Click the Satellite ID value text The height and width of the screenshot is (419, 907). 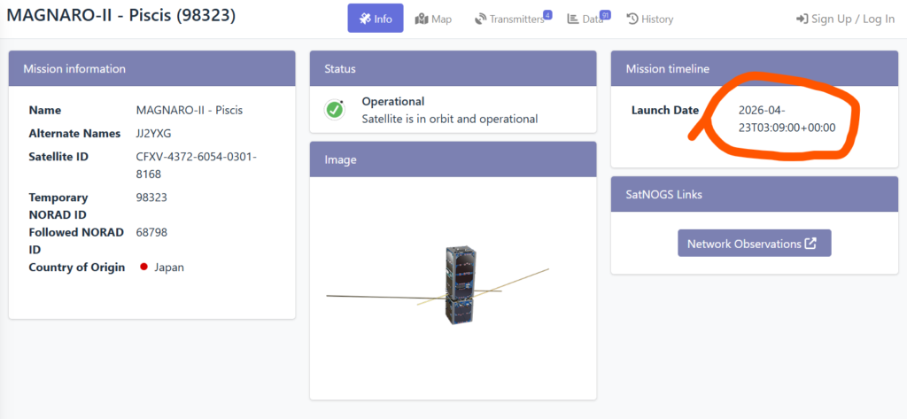pyautogui.click(x=196, y=165)
